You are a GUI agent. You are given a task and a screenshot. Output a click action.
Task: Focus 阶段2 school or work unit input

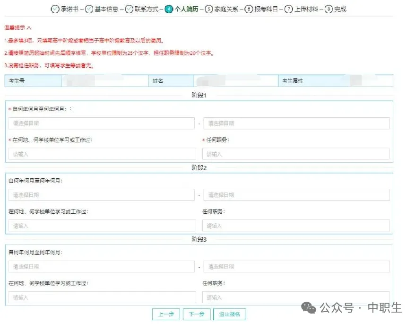102,226
